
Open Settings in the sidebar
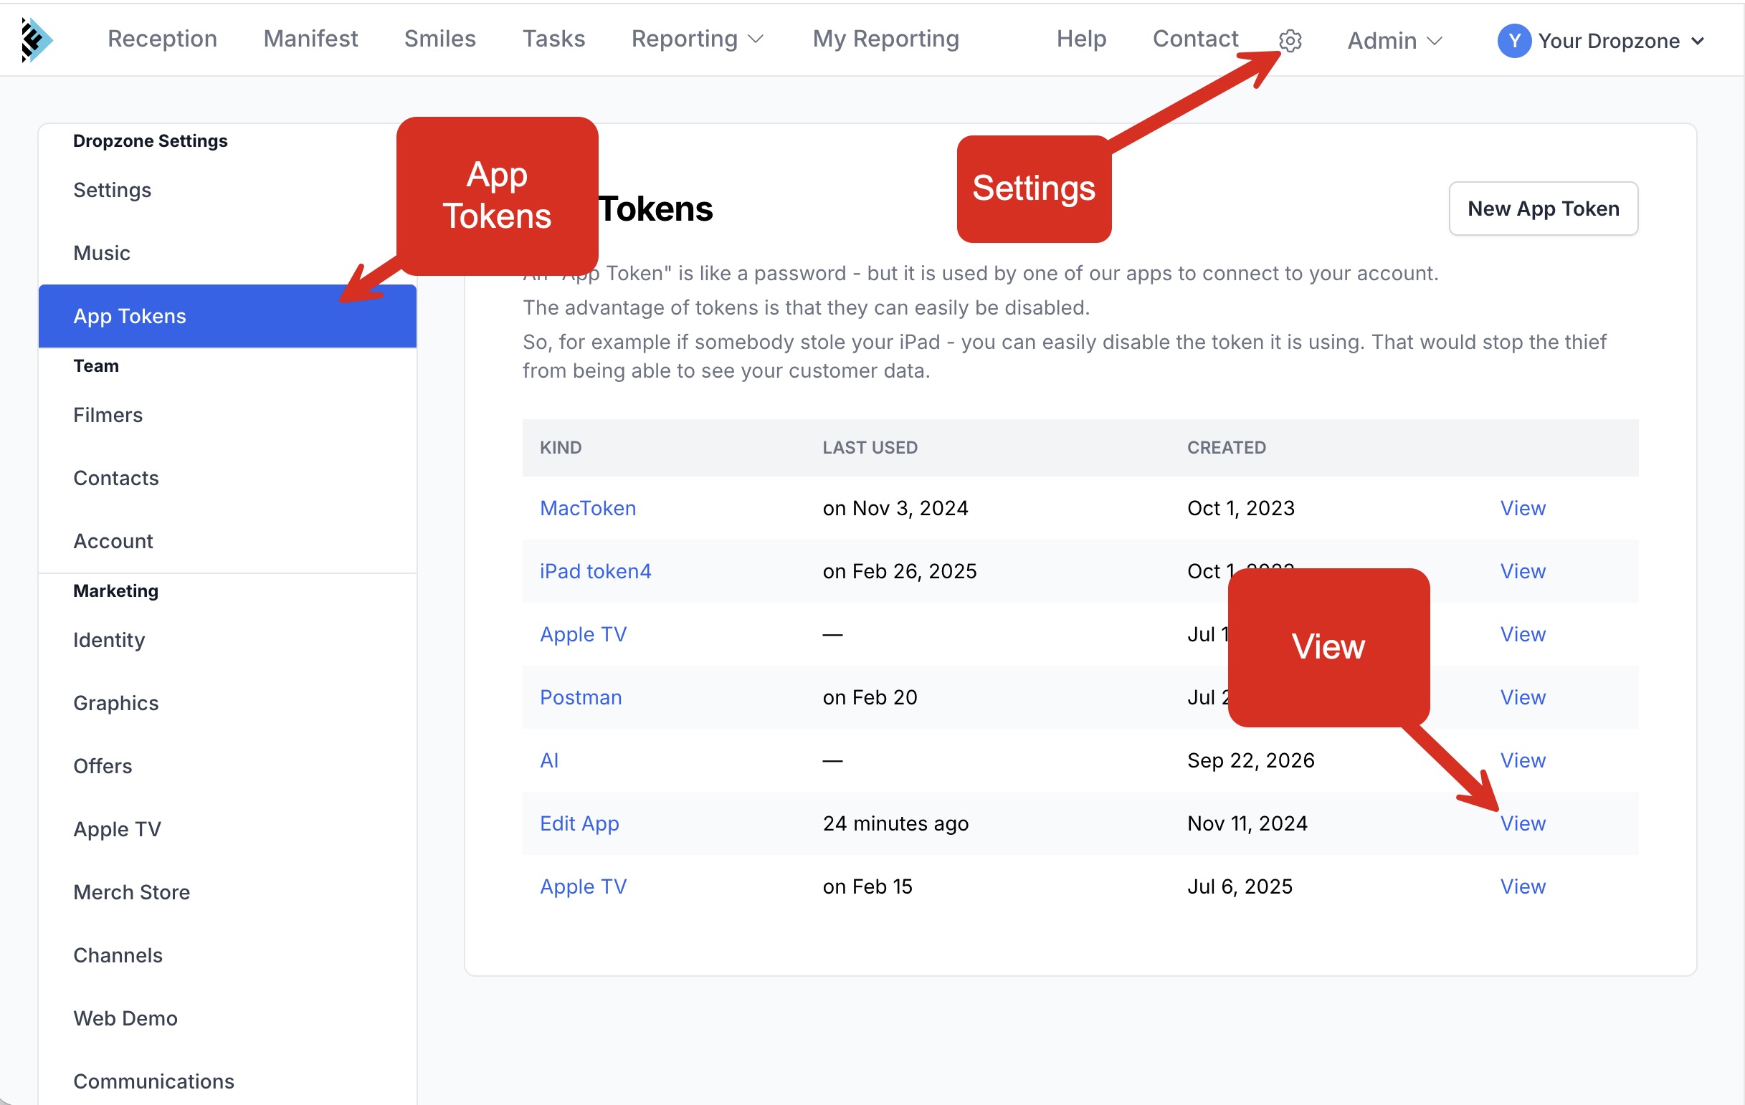(x=227, y=191)
